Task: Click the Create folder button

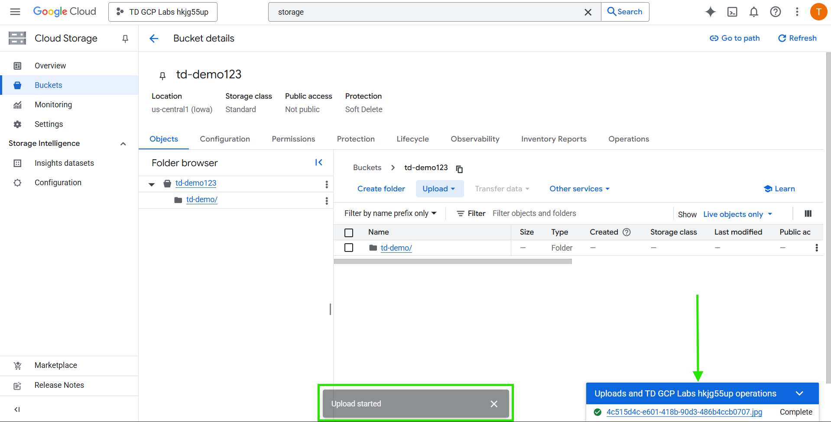Action: [381, 189]
